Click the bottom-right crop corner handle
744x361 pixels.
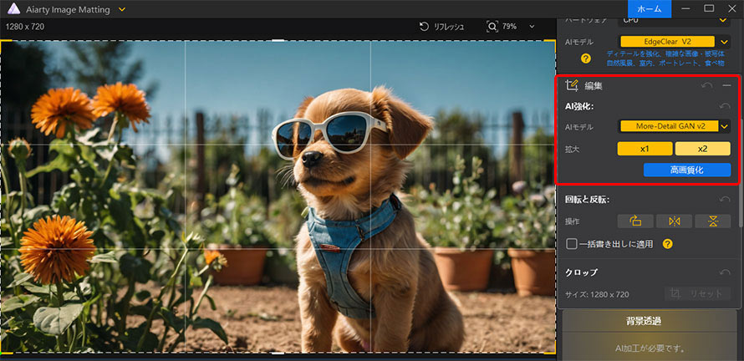click(x=551, y=349)
